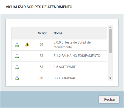Select '8.1.2 FALHA NO EQUIPAMENTO' name
The image size is (124, 108).
coord(77,56)
